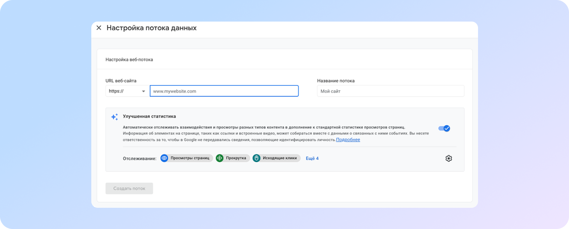Open the Подробнее link
This screenshot has width=569, height=229.
click(348, 140)
